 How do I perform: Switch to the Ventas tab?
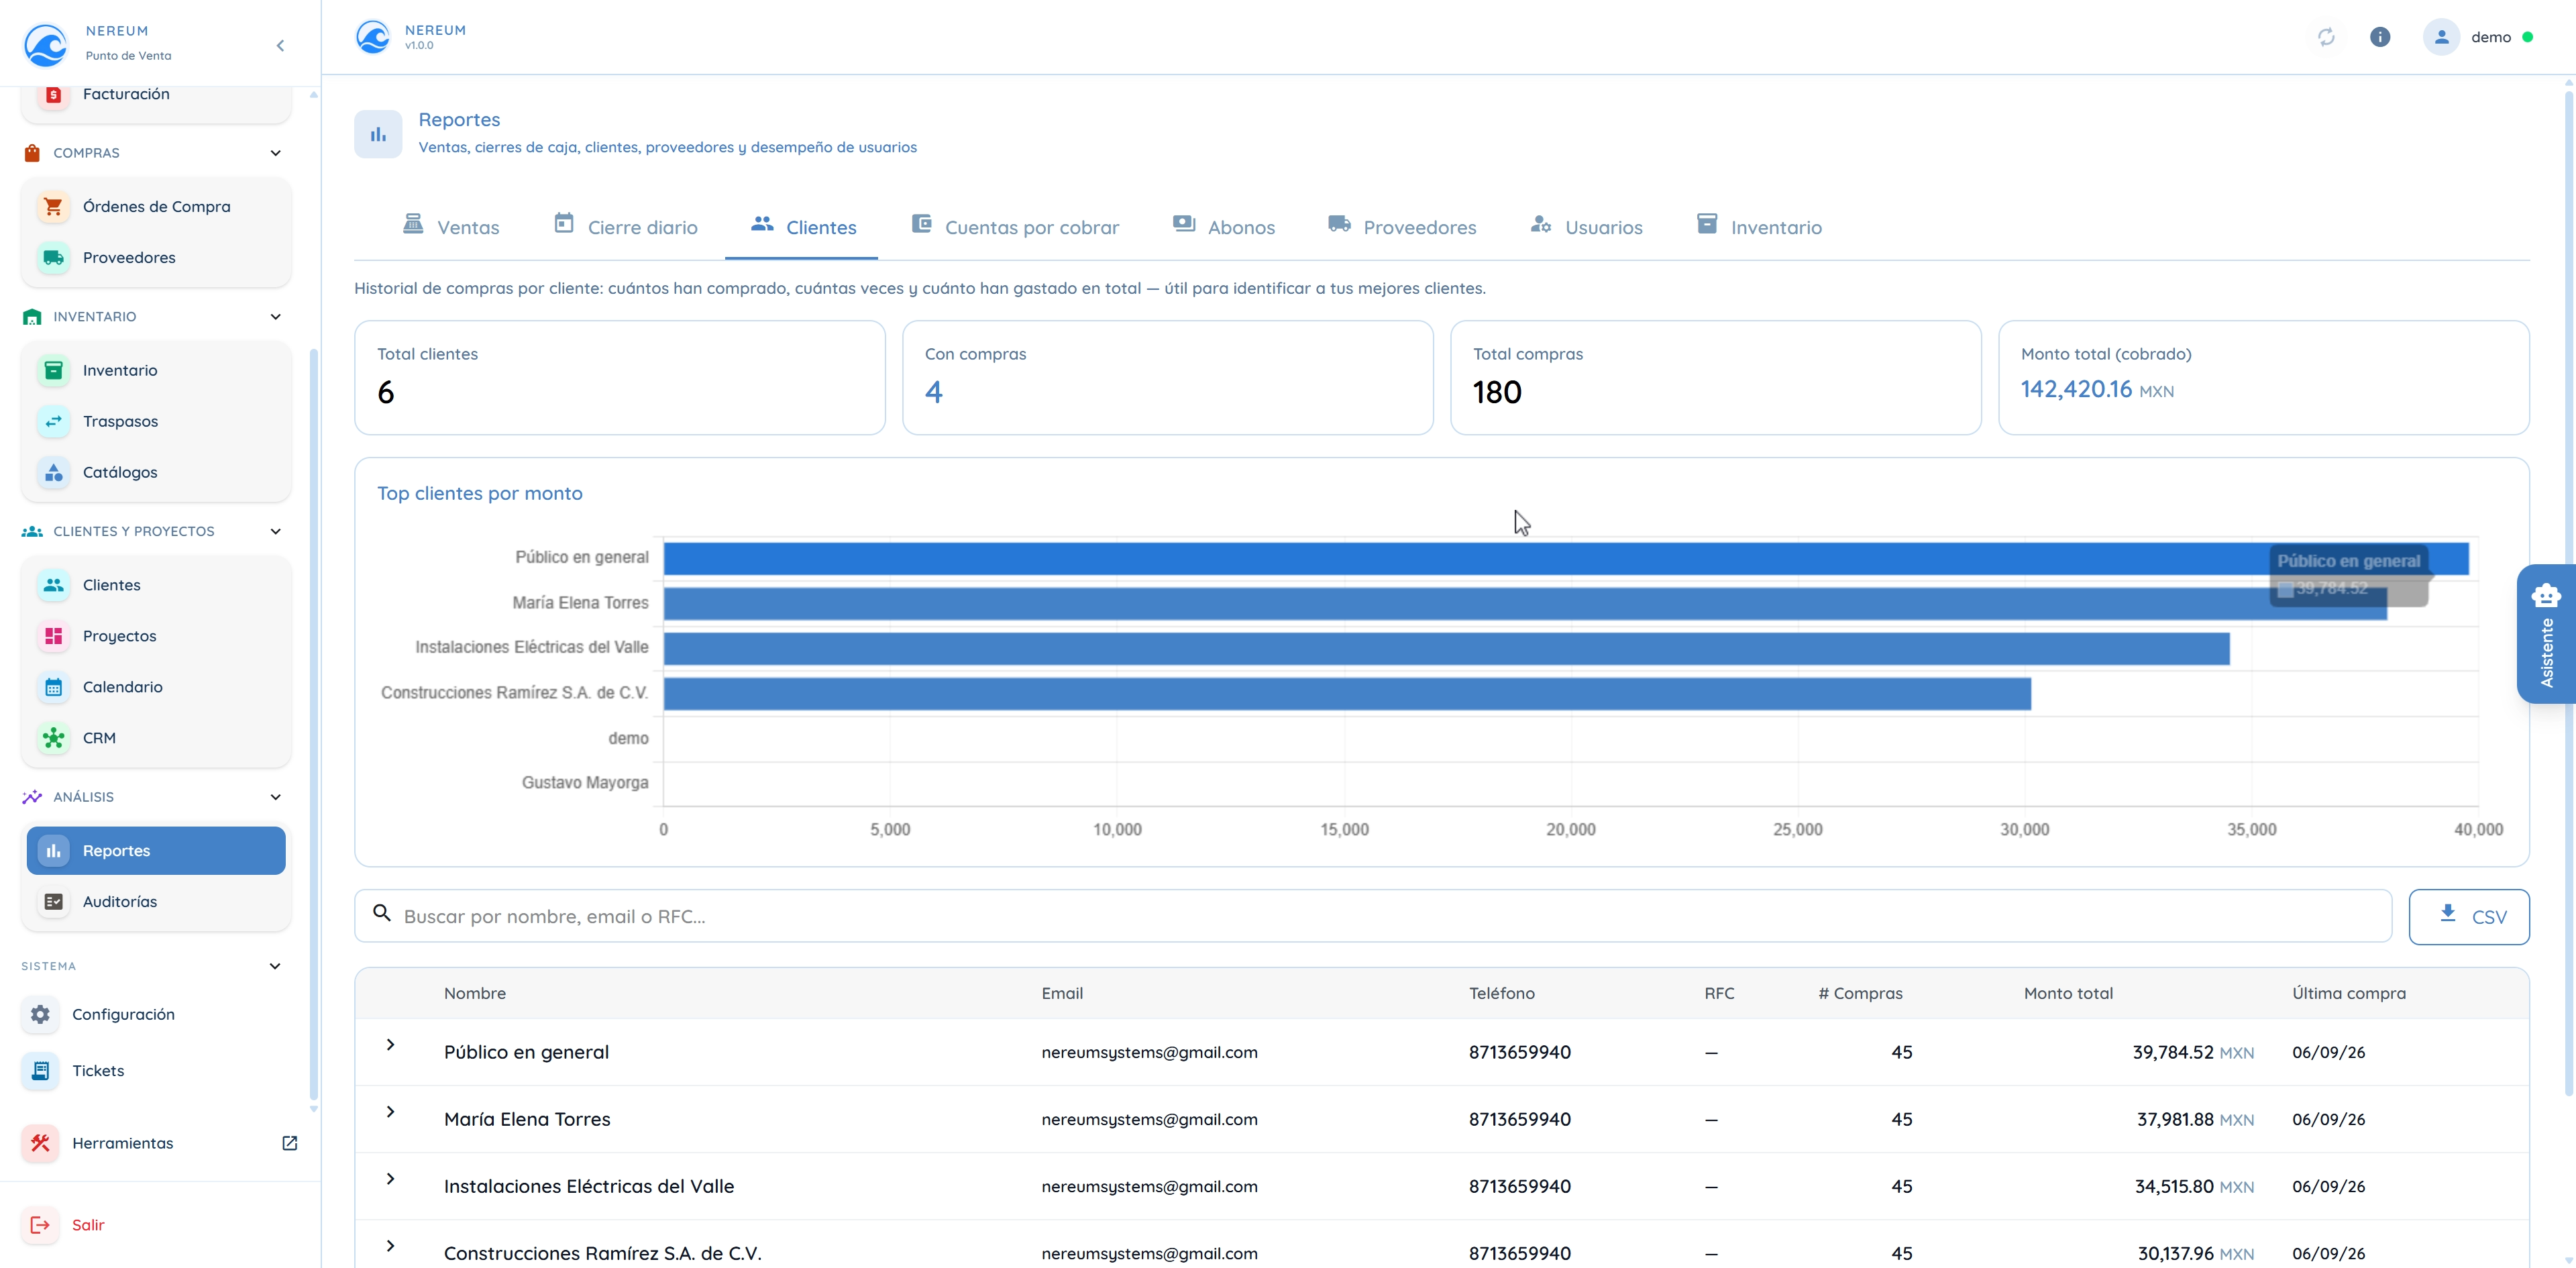coord(451,227)
